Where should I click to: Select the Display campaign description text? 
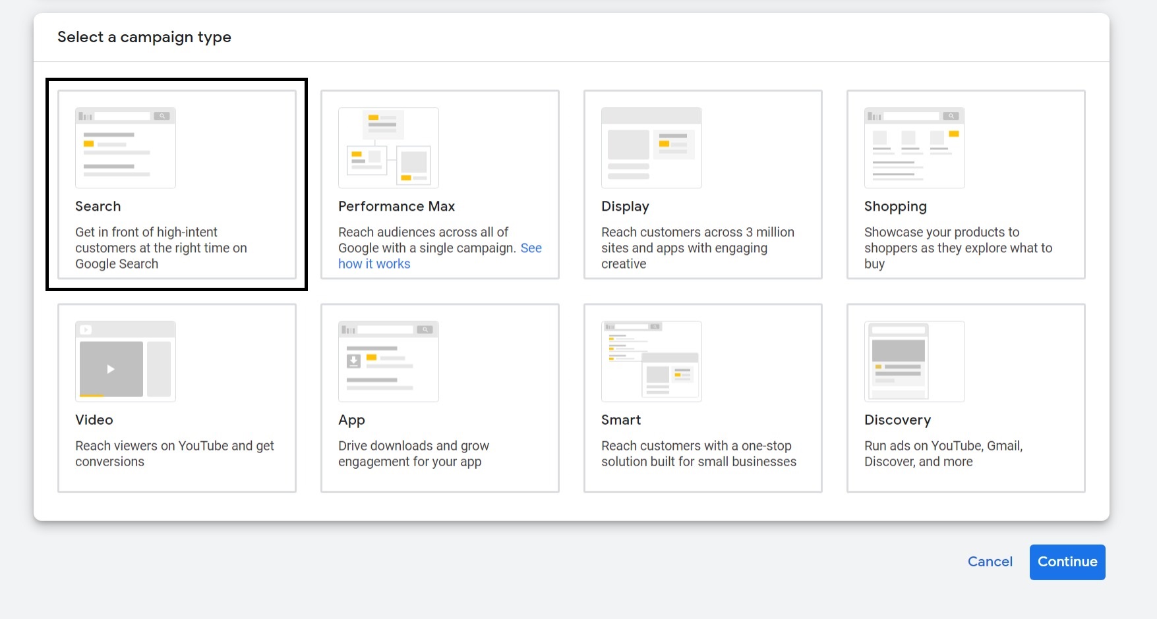697,248
